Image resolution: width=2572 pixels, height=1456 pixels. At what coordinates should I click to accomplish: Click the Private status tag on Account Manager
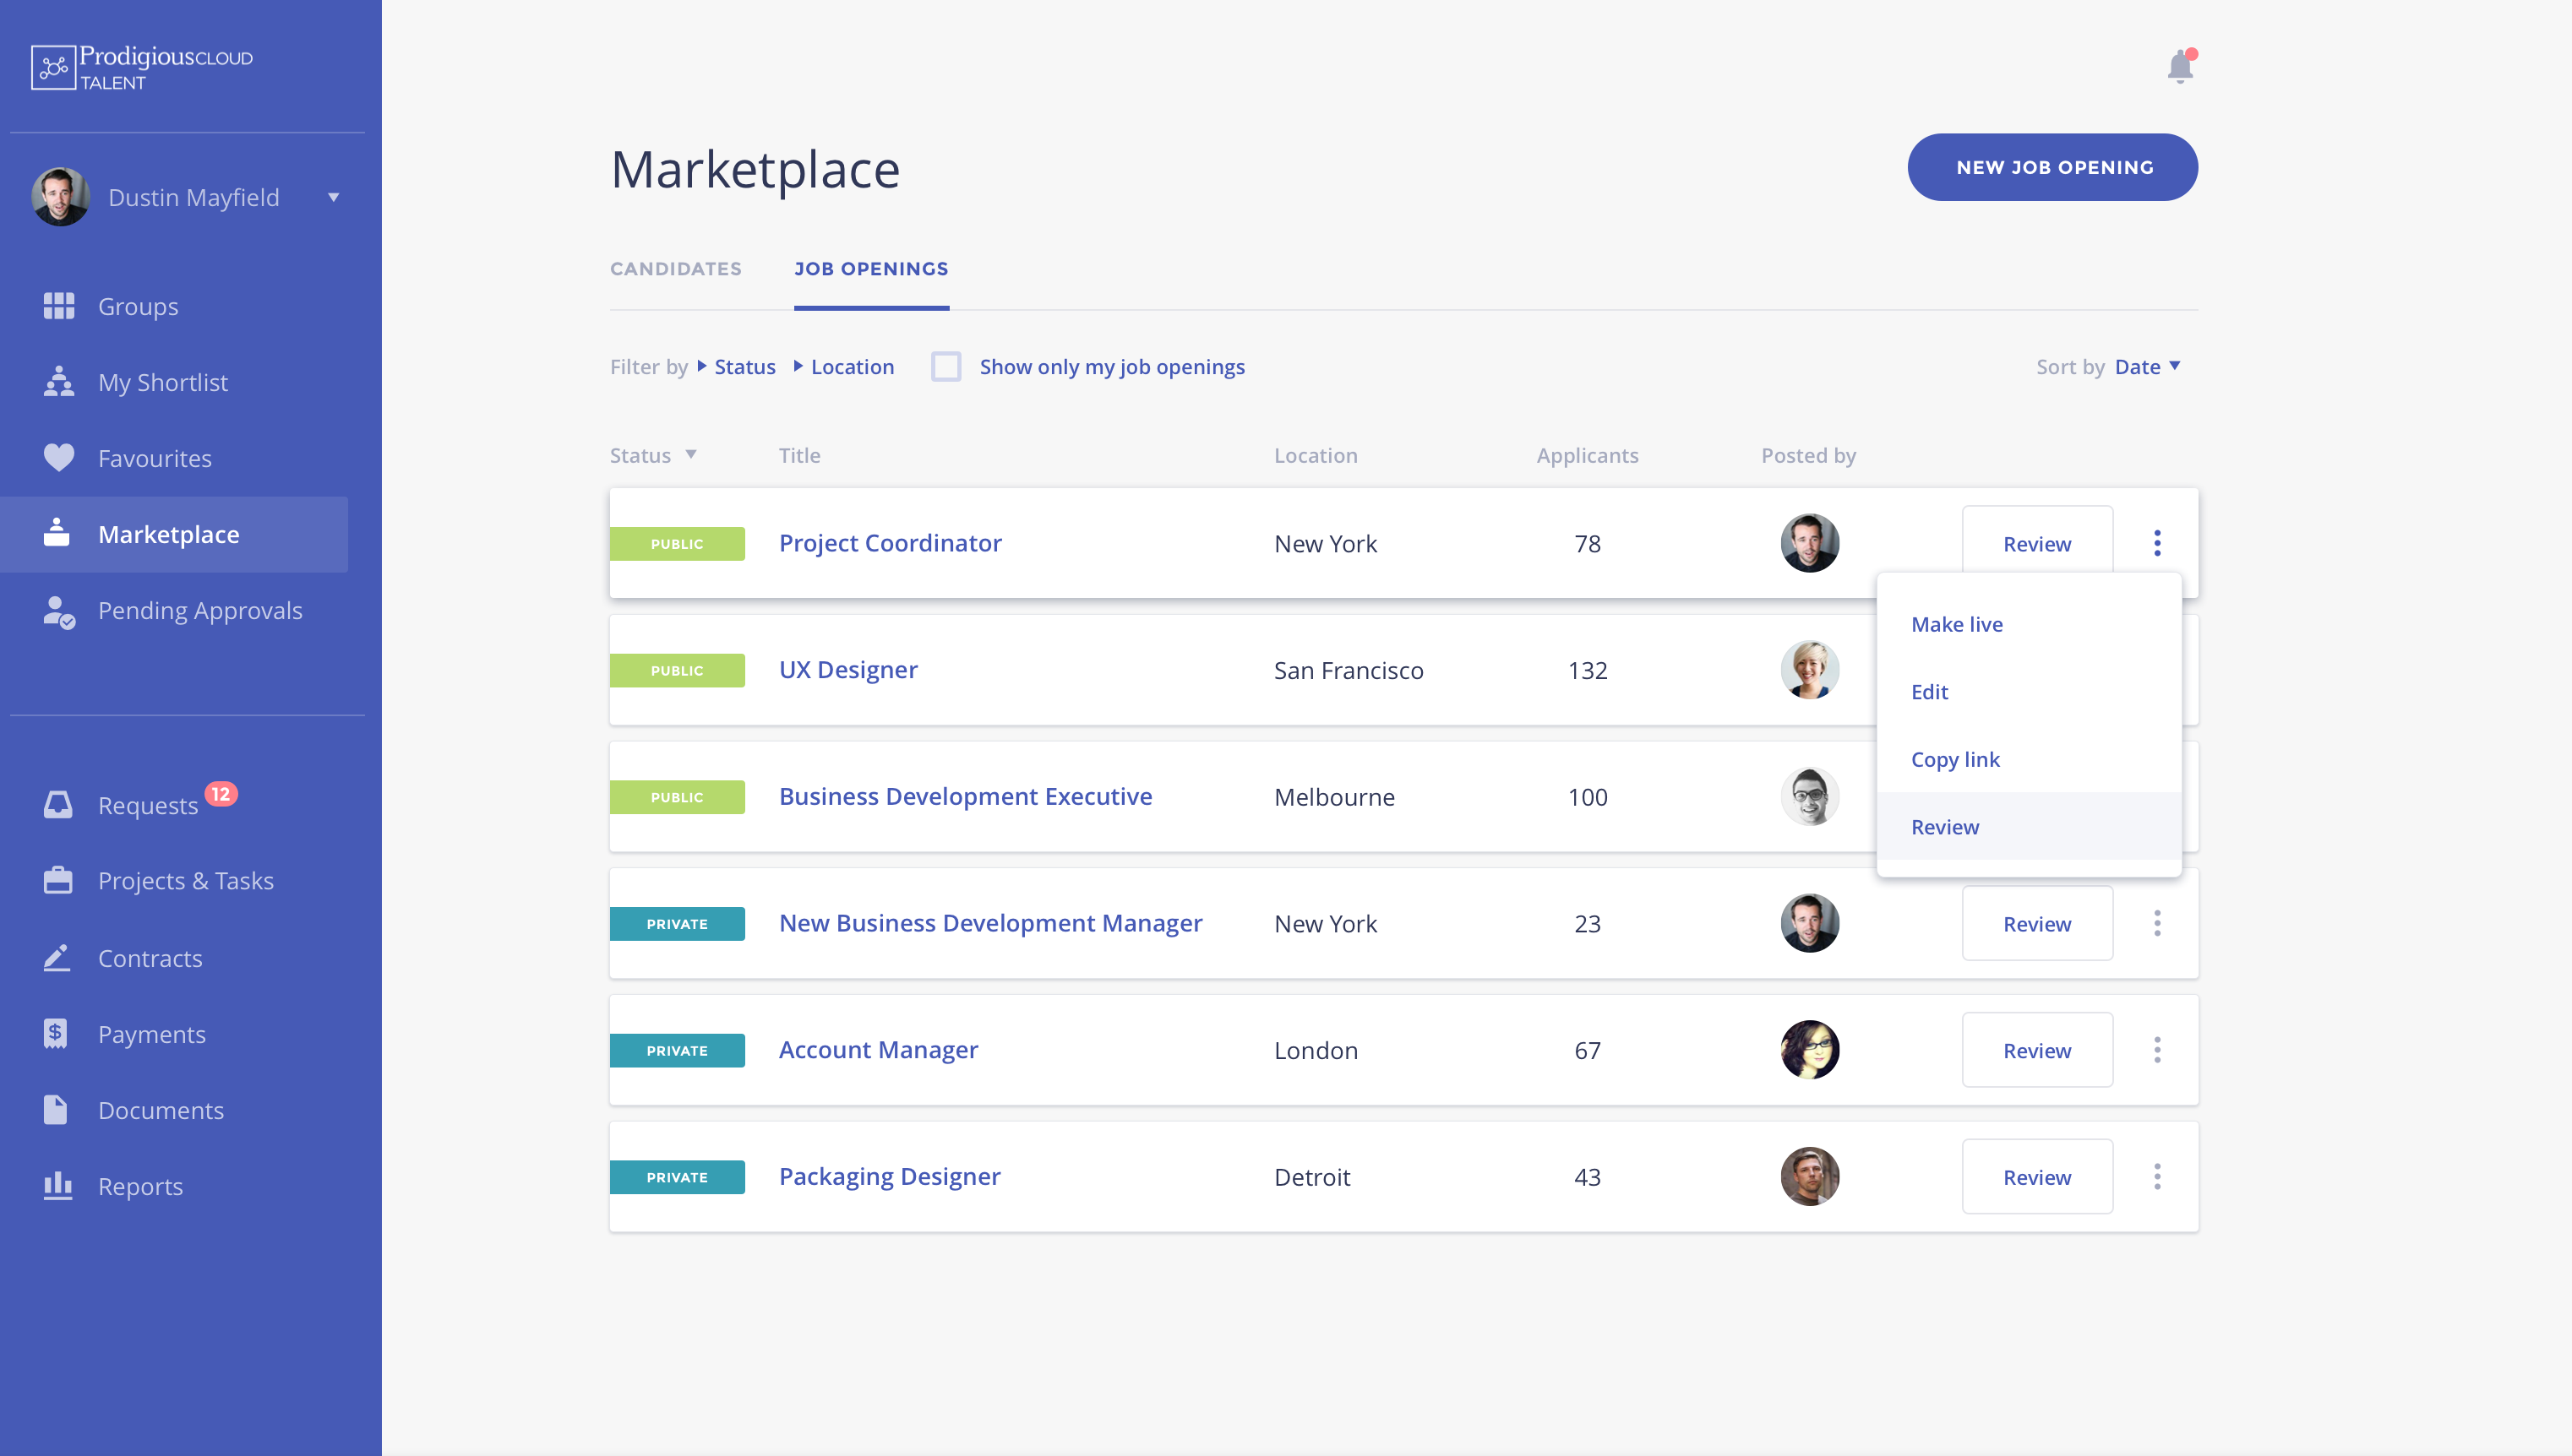coord(678,1050)
